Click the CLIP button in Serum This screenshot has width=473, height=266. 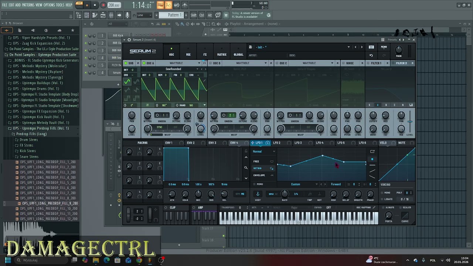(x=173, y=208)
